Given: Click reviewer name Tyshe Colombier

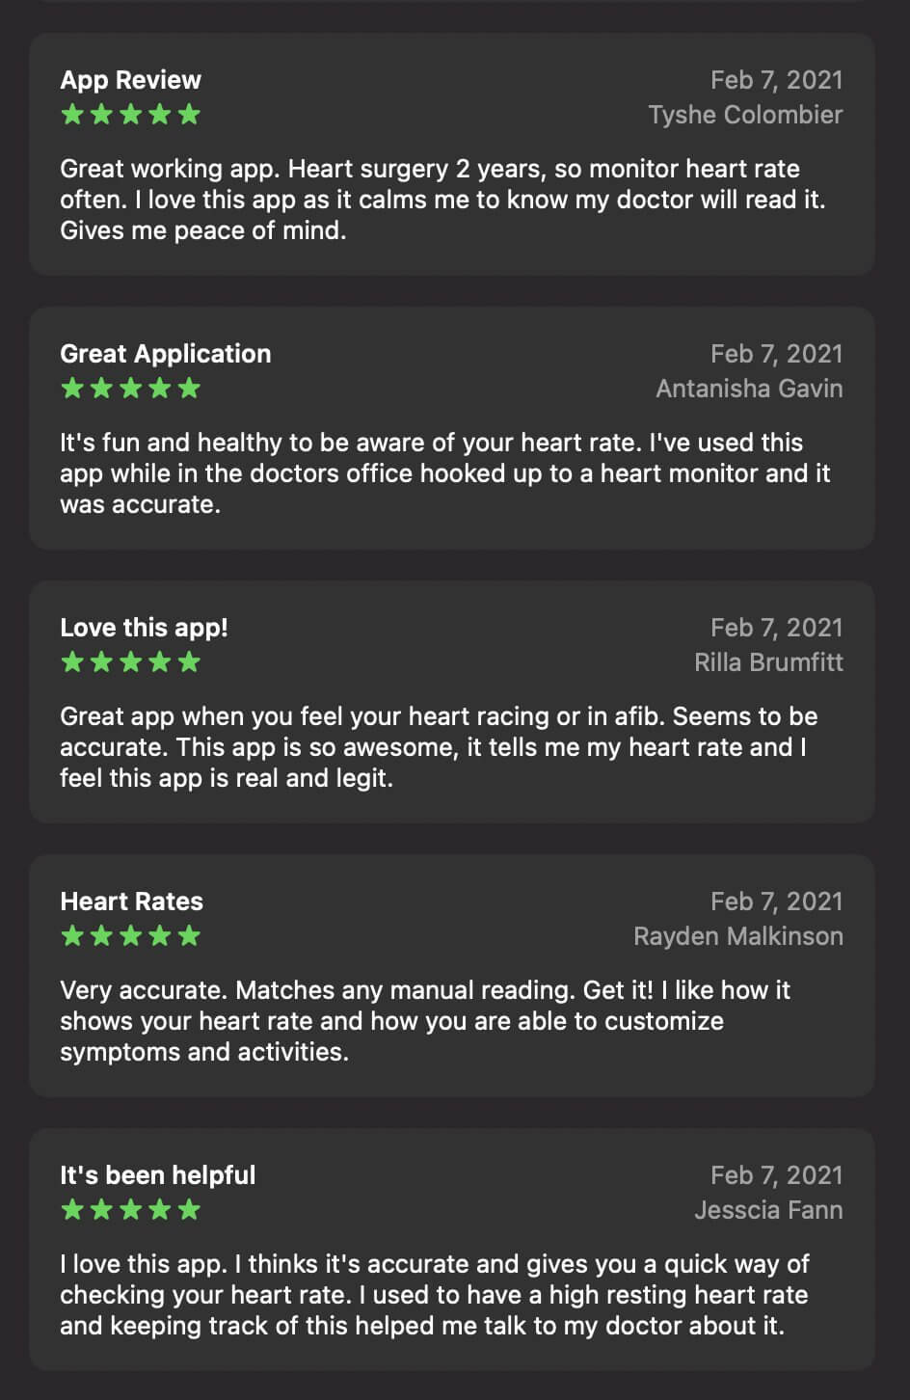Looking at the screenshot, I should [745, 115].
